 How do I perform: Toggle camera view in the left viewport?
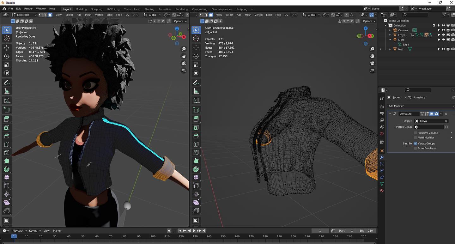click(x=184, y=64)
